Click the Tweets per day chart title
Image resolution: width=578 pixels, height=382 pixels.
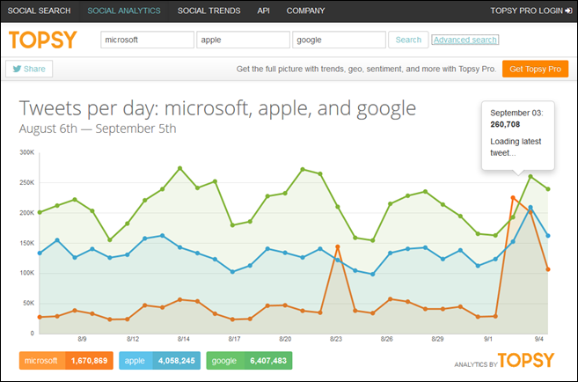[x=217, y=108]
